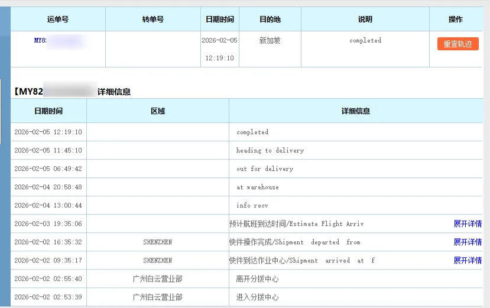Image resolution: width=490 pixels, height=308 pixels.
Task: Click the out for delivery entry
Action: click(x=265, y=169)
